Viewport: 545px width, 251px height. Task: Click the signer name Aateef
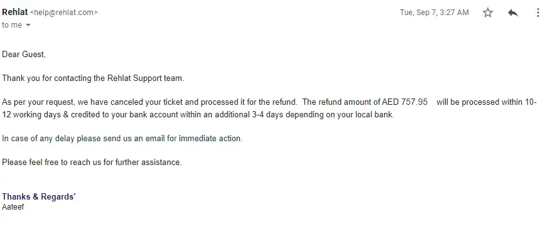click(13, 206)
